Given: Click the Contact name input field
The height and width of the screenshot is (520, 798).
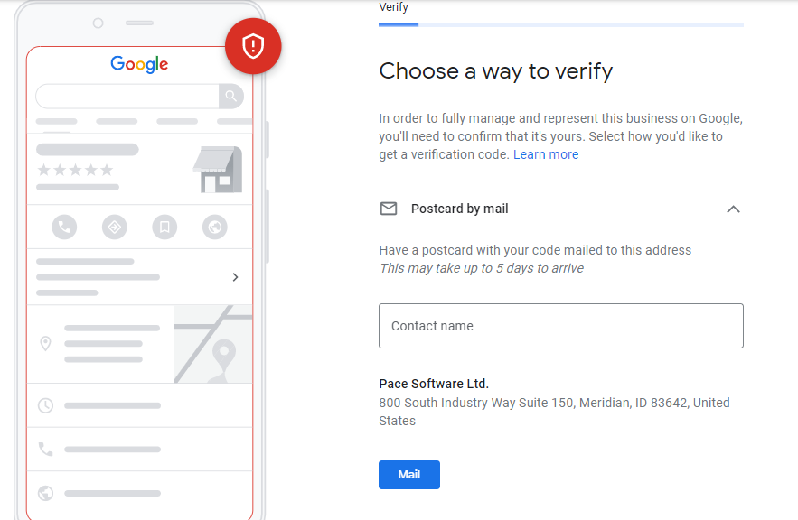Looking at the screenshot, I should (560, 325).
